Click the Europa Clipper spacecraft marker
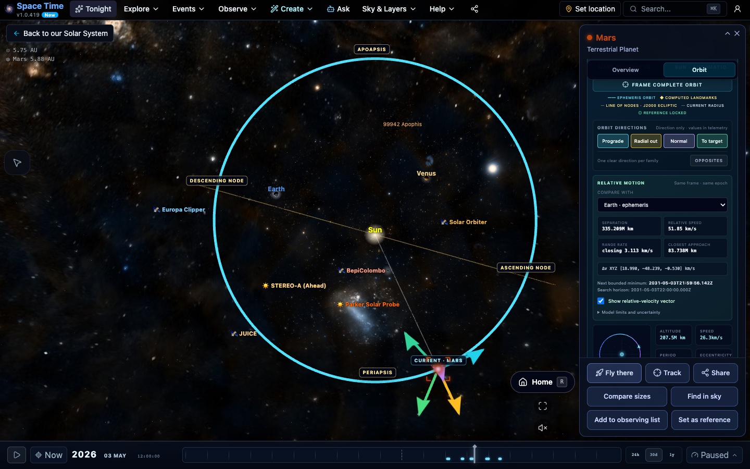Image resolution: width=750 pixels, height=469 pixels. coord(180,209)
